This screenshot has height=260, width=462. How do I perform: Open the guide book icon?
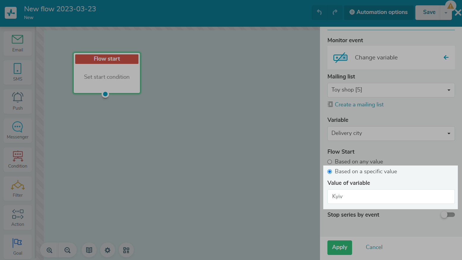(x=89, y=250)
